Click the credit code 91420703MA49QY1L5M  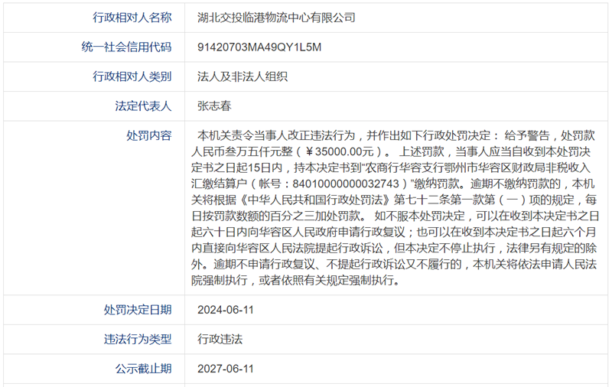tap(259, 47)
